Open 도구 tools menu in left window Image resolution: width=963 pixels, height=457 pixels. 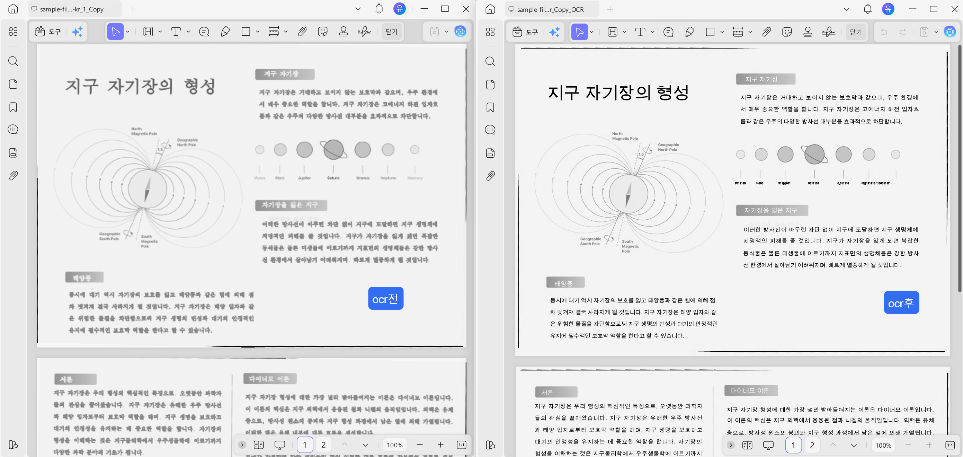48,32
